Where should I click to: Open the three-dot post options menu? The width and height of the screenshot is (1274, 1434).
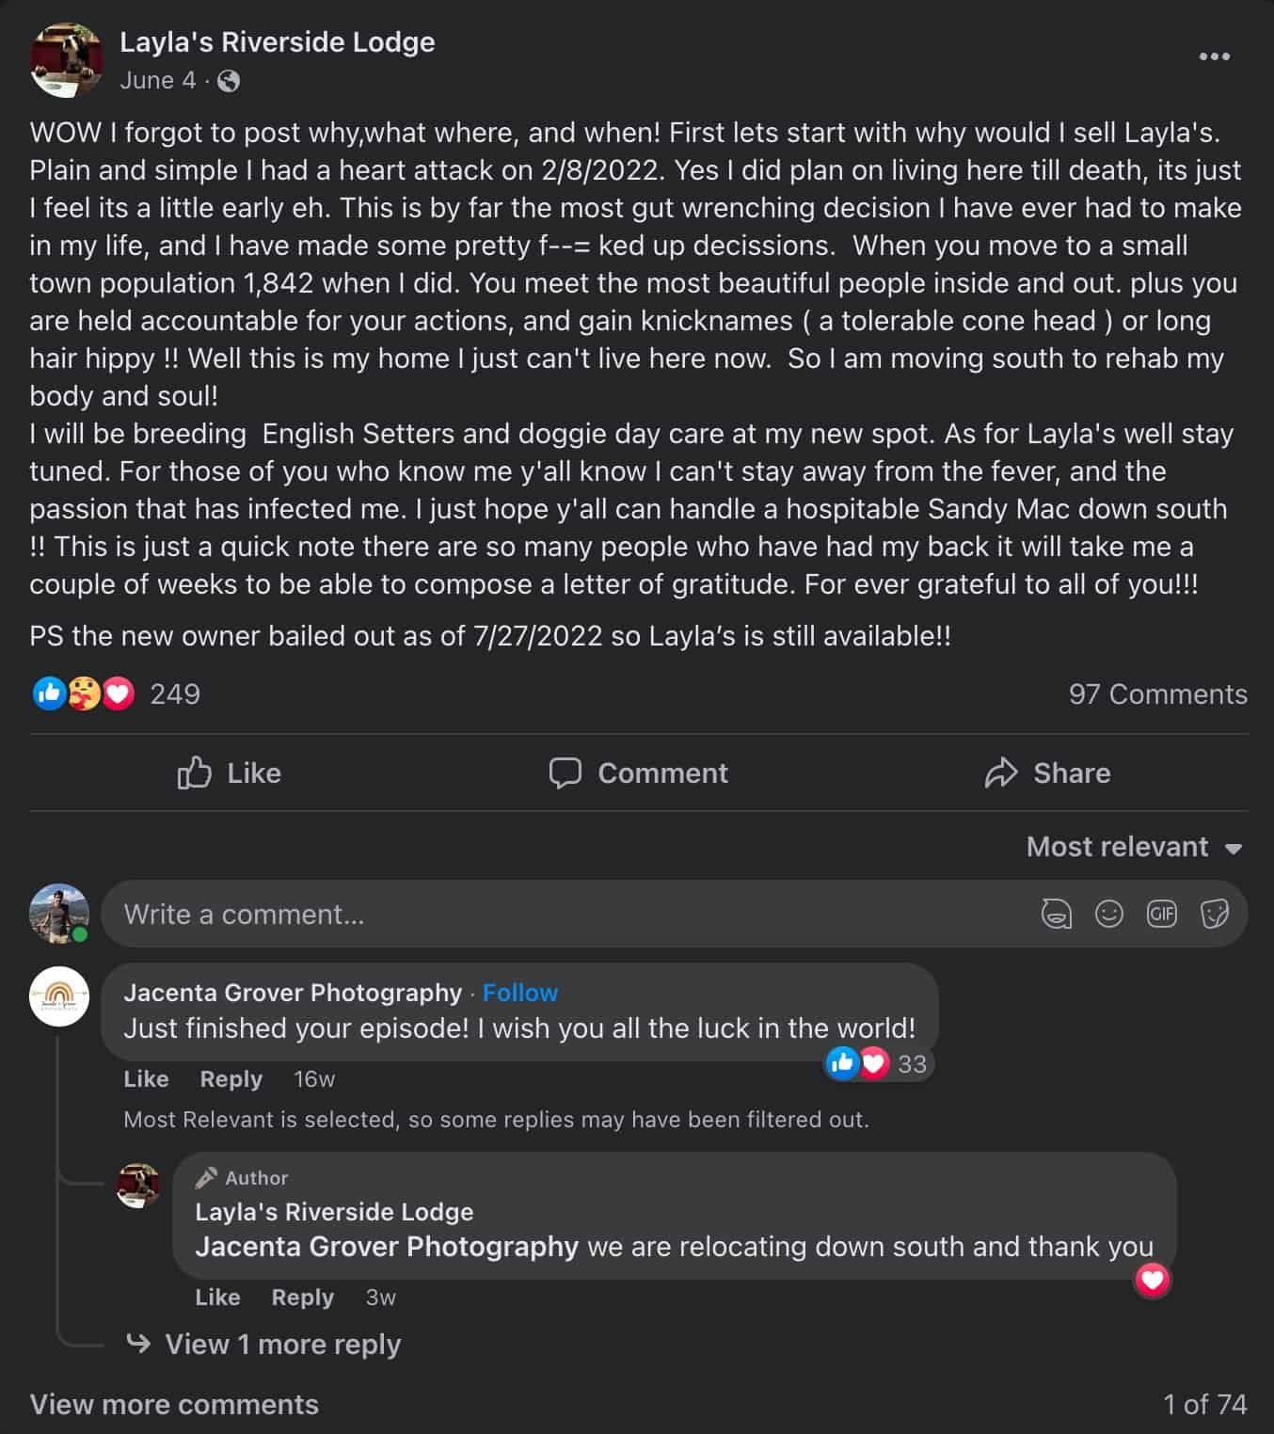pos(1214,56)
